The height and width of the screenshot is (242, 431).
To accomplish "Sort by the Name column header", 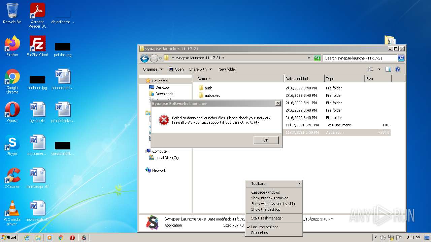I will pyautogui.click(x=238, y=79).
